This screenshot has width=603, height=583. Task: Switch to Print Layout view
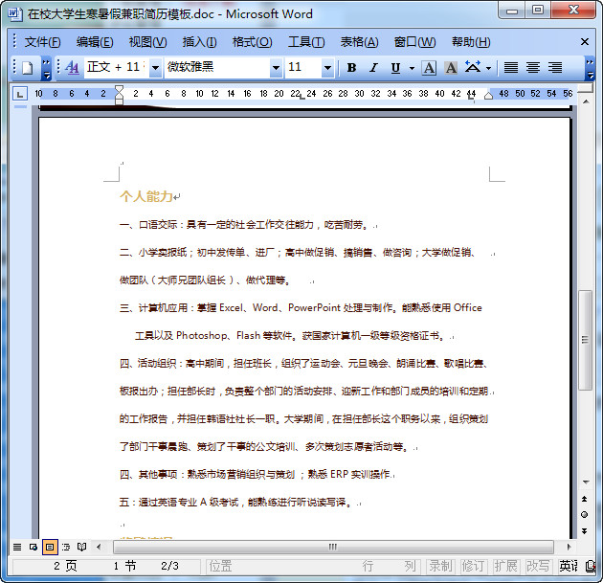[x=50, y=547]
